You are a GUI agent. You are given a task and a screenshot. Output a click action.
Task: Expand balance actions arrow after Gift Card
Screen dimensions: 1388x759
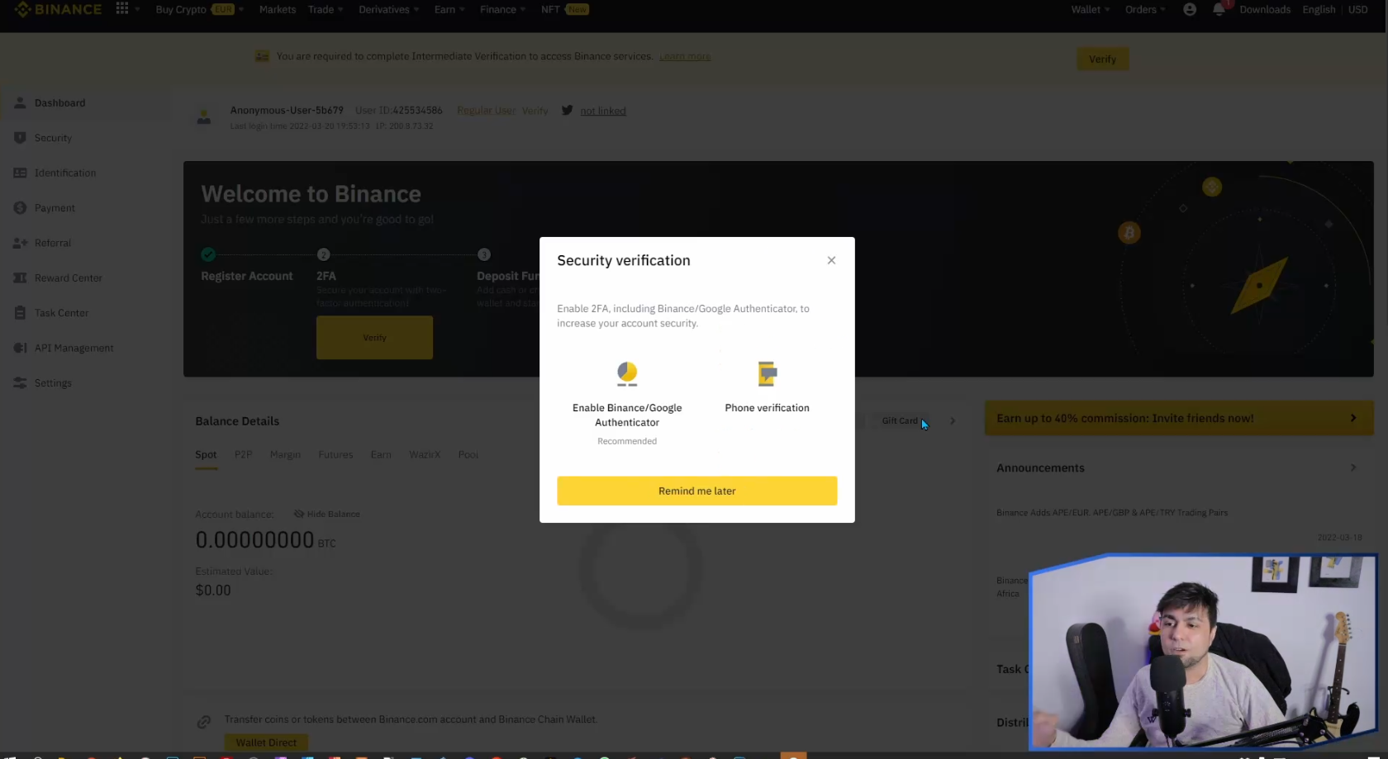coord(953,421)
